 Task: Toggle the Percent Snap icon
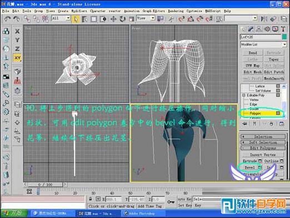[200, 19]
